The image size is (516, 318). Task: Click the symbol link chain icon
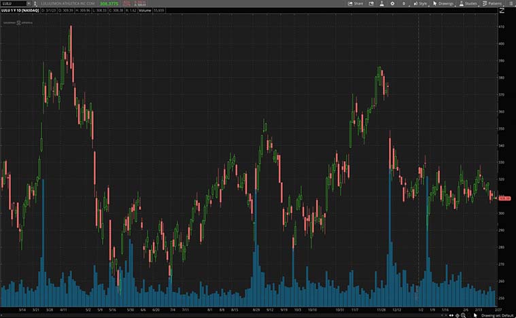tap(35, 3)
